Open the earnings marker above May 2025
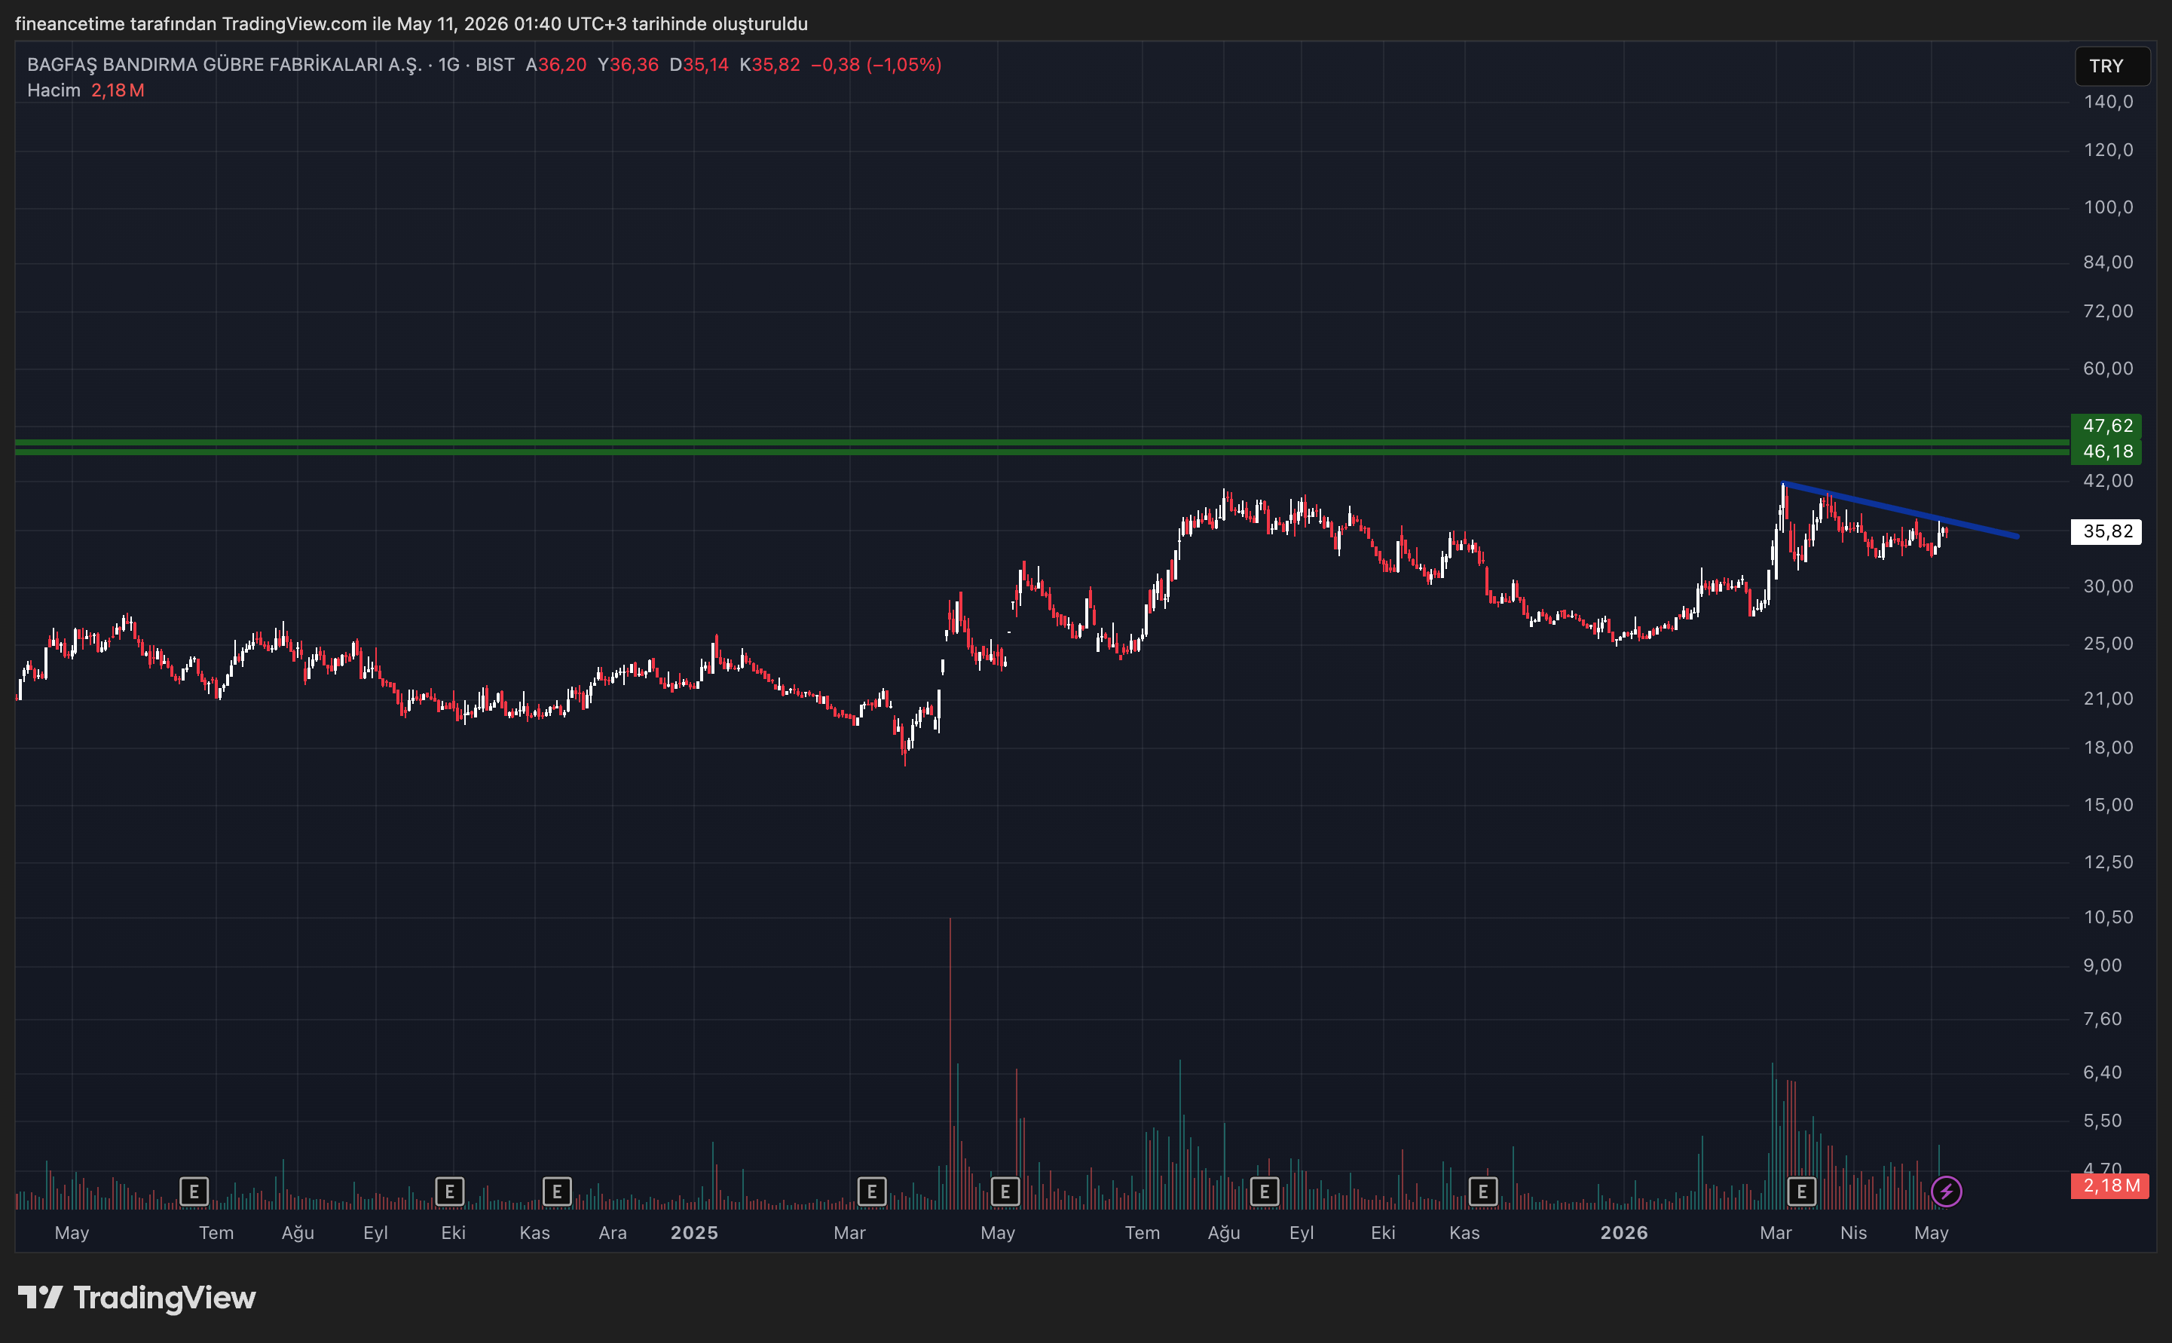The image size is (2172, 1343). 1005,1191
